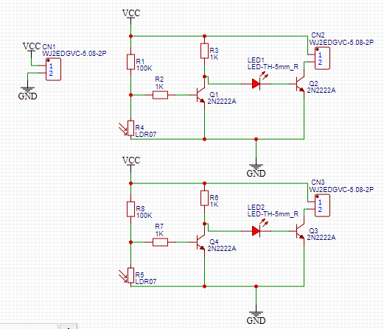Image resolution: width=384 pixels, height=329 pixels.
Task: Click the R2 designator label
Action: point(159,79)
